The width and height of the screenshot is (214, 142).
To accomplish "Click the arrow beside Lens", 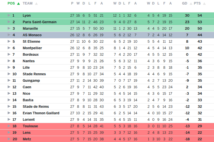I will 9,133.
